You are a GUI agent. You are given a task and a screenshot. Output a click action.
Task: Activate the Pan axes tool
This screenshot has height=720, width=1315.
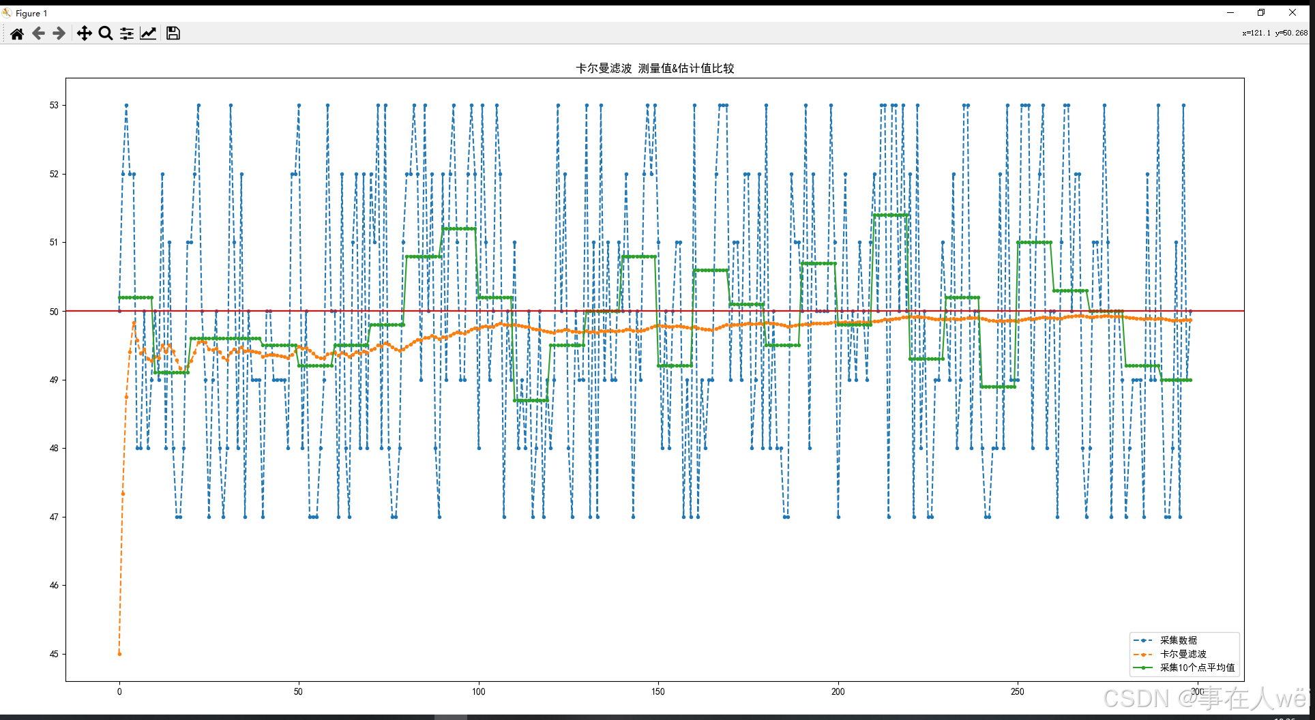coord(84,33)
